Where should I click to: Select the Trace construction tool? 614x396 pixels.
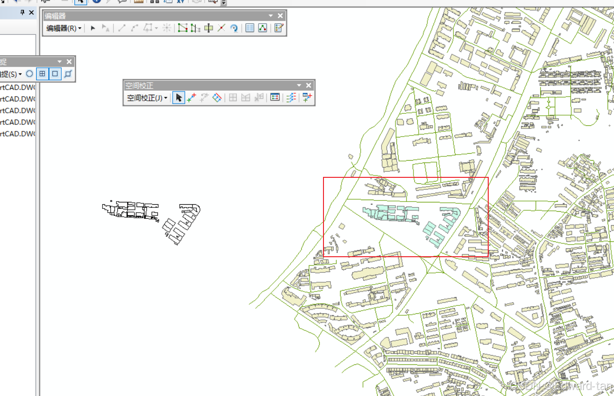coord(148,28)
